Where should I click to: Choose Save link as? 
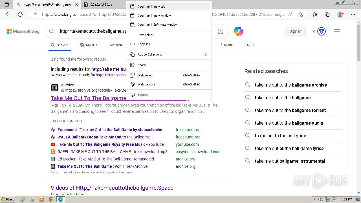169,35
